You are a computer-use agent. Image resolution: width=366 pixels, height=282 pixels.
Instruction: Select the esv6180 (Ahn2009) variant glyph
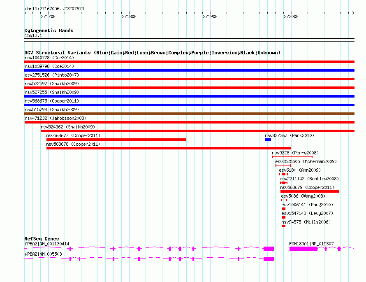tap(284, 174)
